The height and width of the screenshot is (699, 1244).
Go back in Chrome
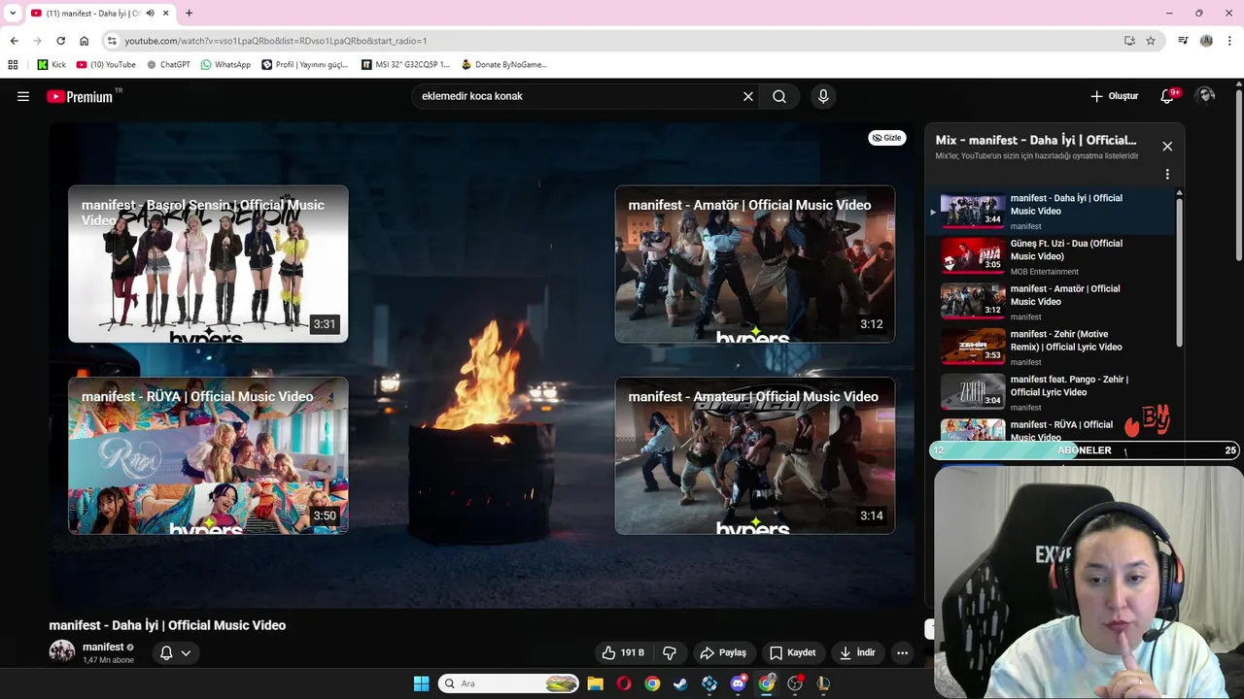click(14, 41)
